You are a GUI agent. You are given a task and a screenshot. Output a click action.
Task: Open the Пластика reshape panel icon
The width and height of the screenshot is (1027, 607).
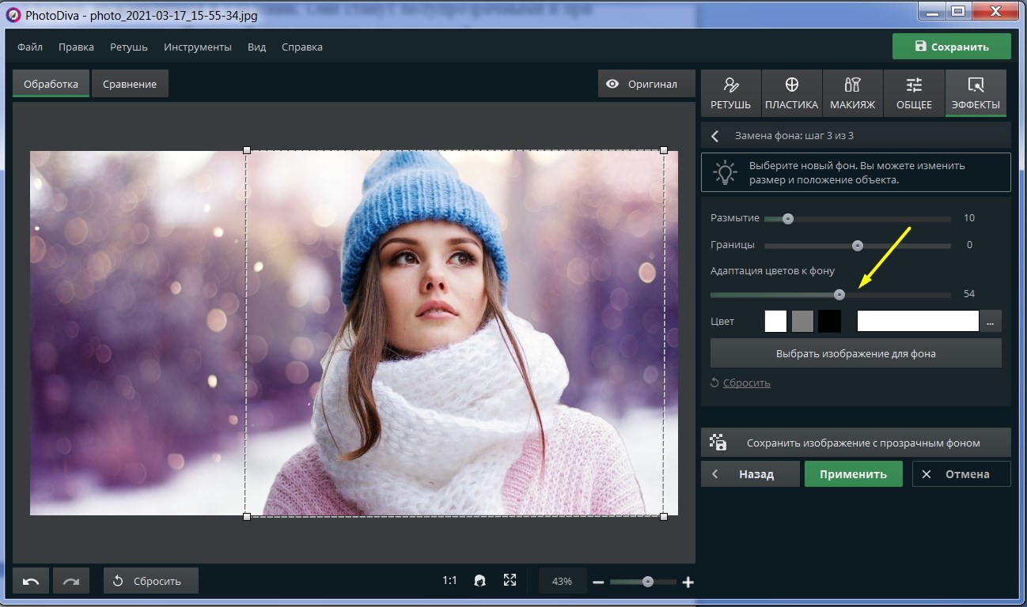pos(791,92)
